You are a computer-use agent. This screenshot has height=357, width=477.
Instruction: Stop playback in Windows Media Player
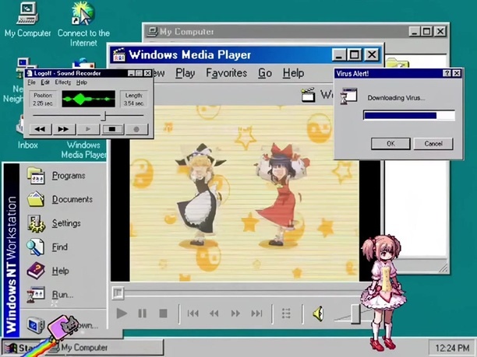pos(163,313)
